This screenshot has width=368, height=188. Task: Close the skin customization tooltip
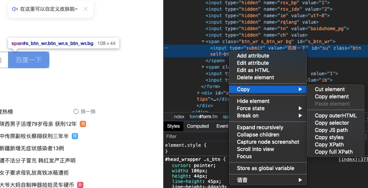(86, 9)
